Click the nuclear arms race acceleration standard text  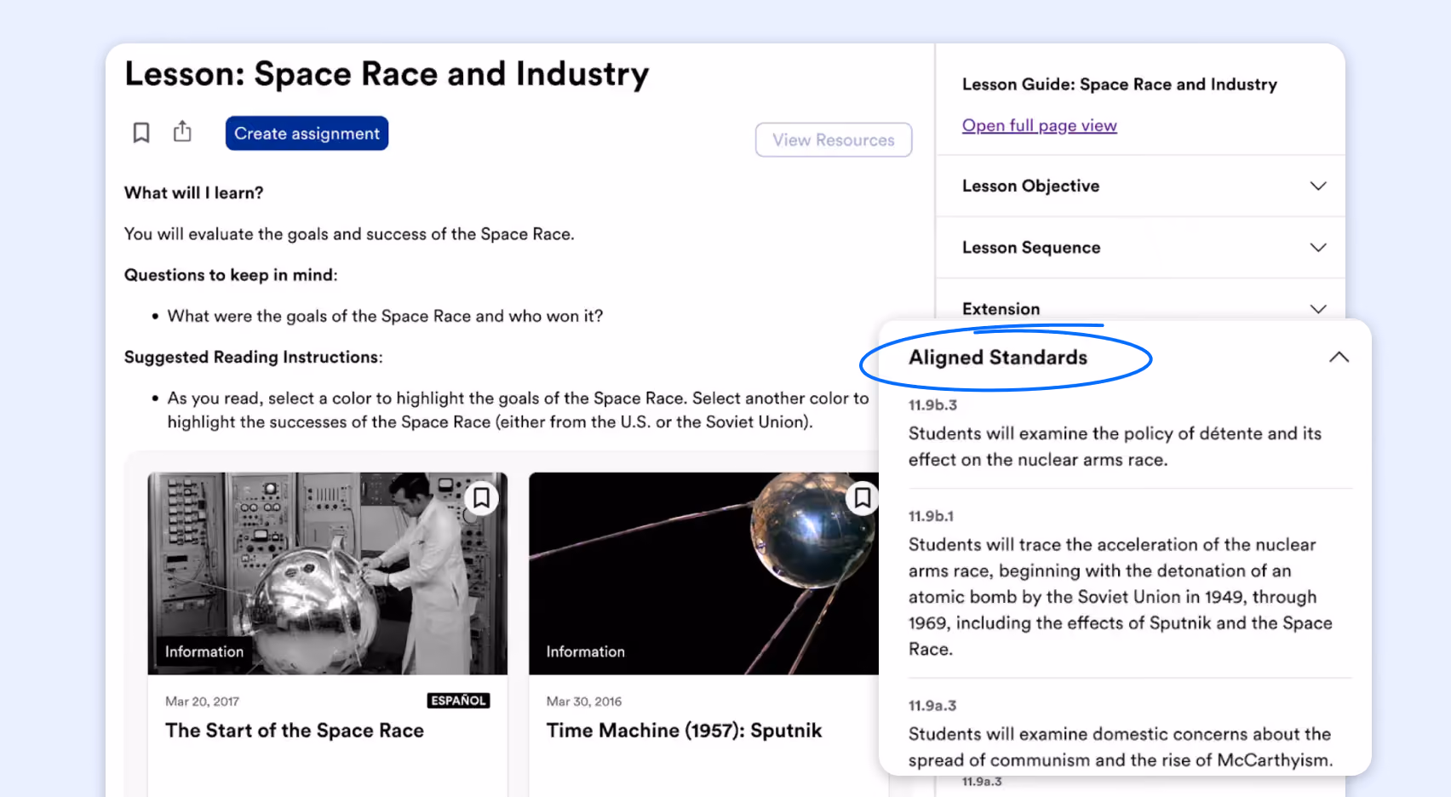(x=1121, y=597)
